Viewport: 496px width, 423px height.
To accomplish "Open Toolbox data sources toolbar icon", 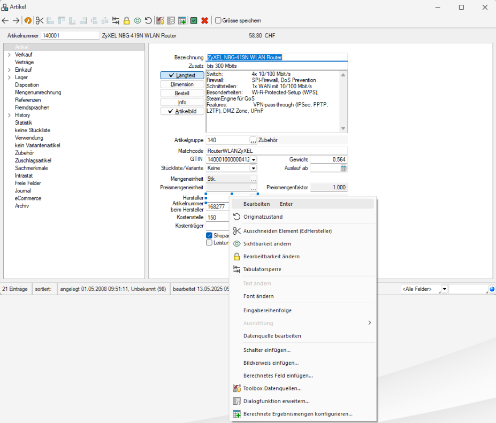I will click(161, 20).
